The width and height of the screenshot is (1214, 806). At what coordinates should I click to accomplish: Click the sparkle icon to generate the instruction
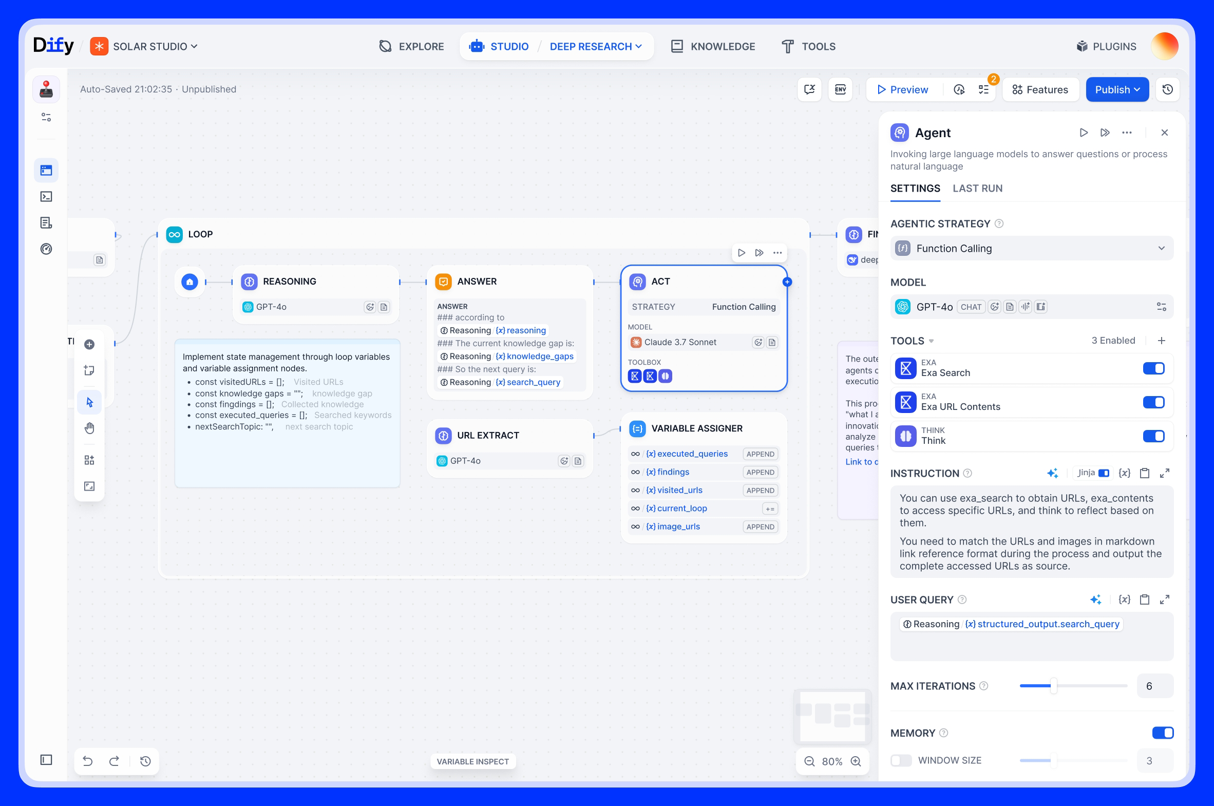click(x=1053, y=473)
